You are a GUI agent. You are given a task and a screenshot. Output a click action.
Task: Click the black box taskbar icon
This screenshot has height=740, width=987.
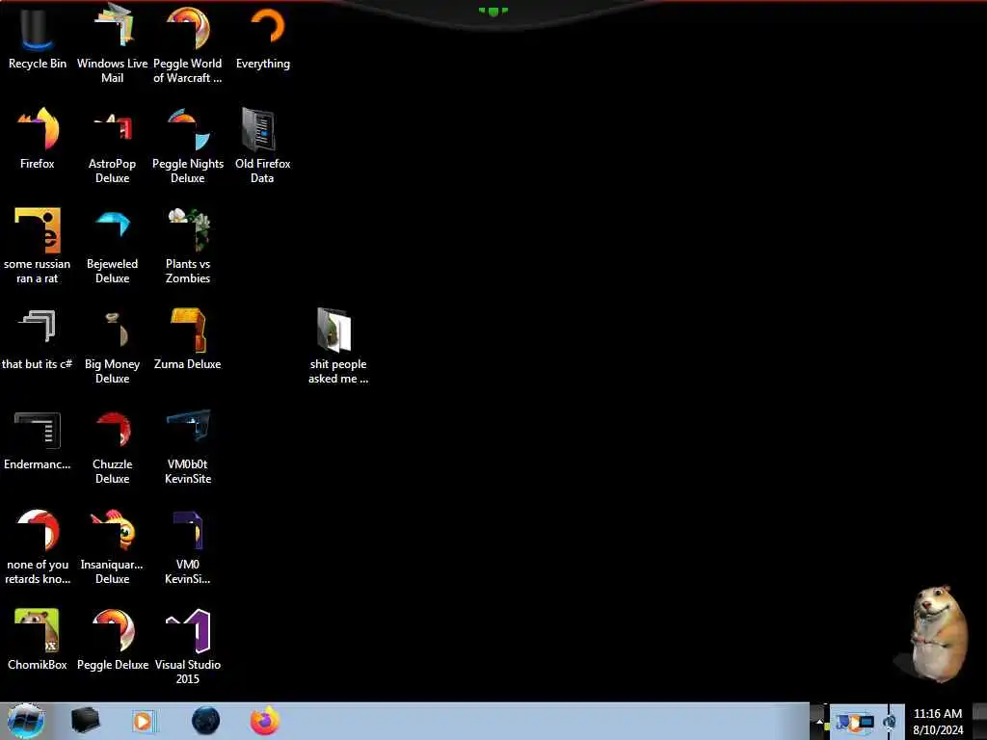coord(85,721)
